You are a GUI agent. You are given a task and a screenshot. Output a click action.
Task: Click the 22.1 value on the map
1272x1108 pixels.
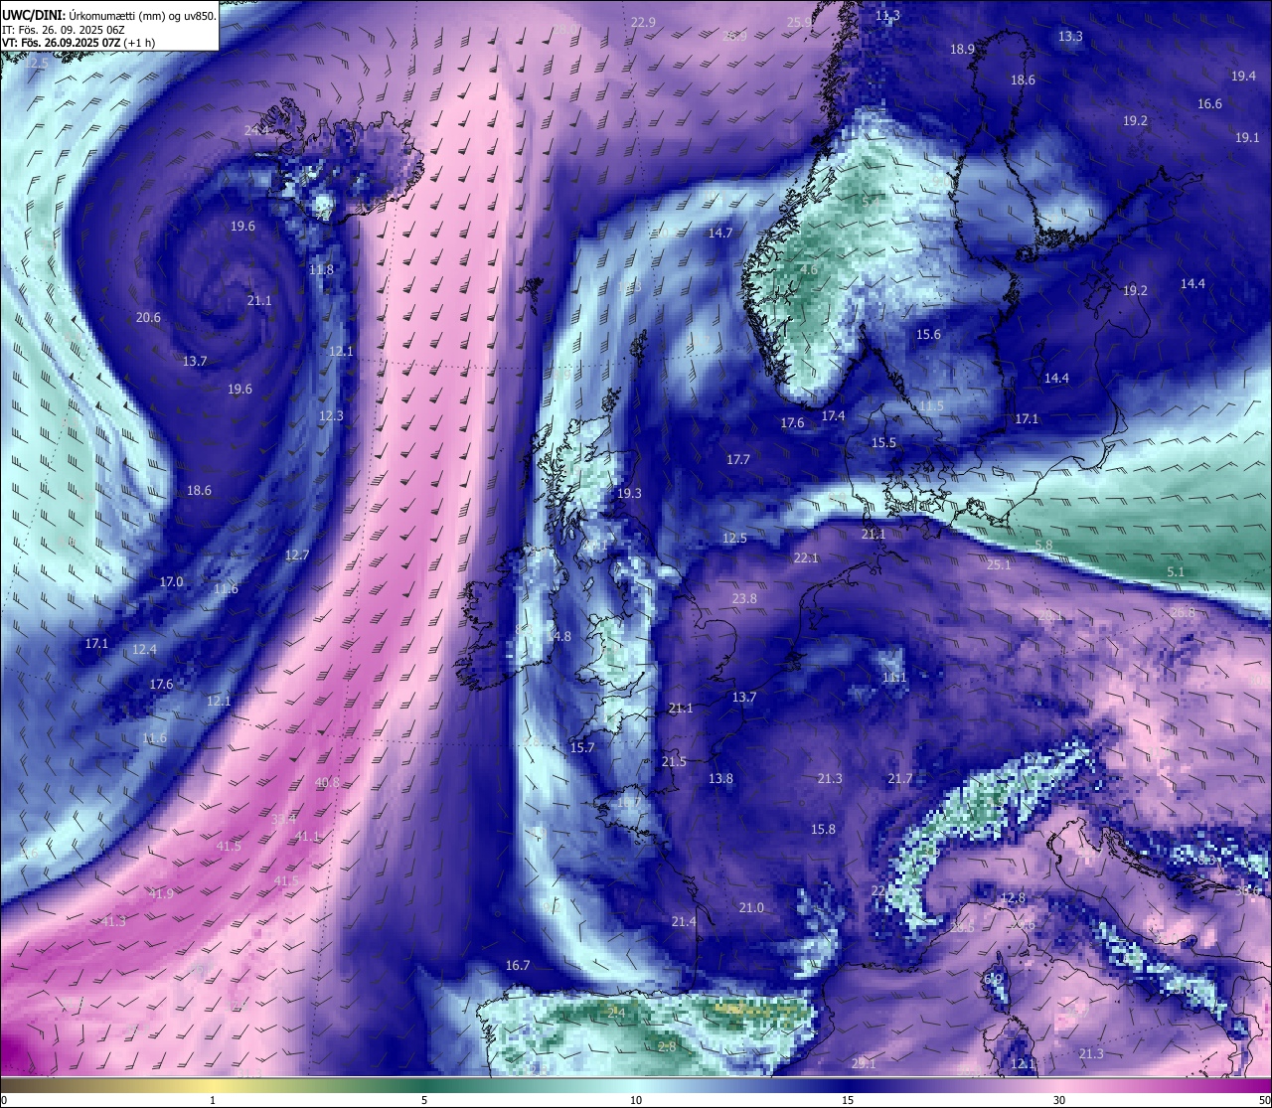coord(806,557)
